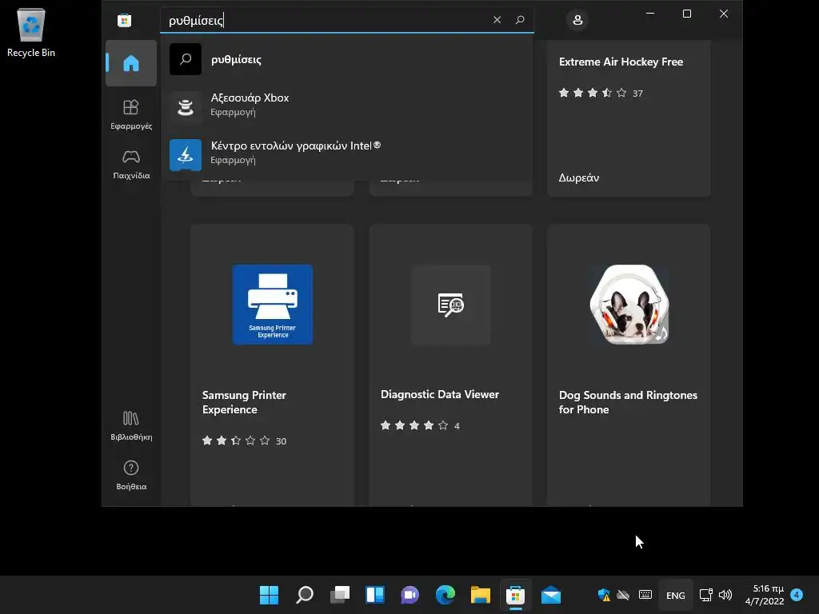Open Windows Start menu
Viewport: 819px width, 614px height.
click(269, 595)
